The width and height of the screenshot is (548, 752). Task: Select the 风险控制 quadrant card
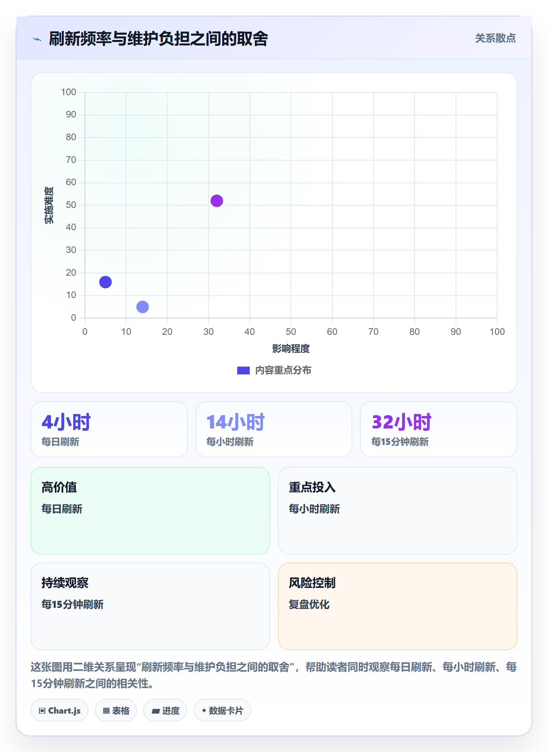[x=398, y=606]
